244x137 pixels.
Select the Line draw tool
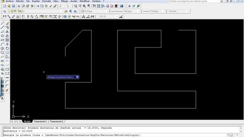(2, 23)
